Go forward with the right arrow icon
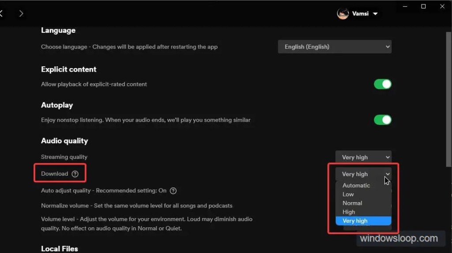 click(x=21, y=13)
